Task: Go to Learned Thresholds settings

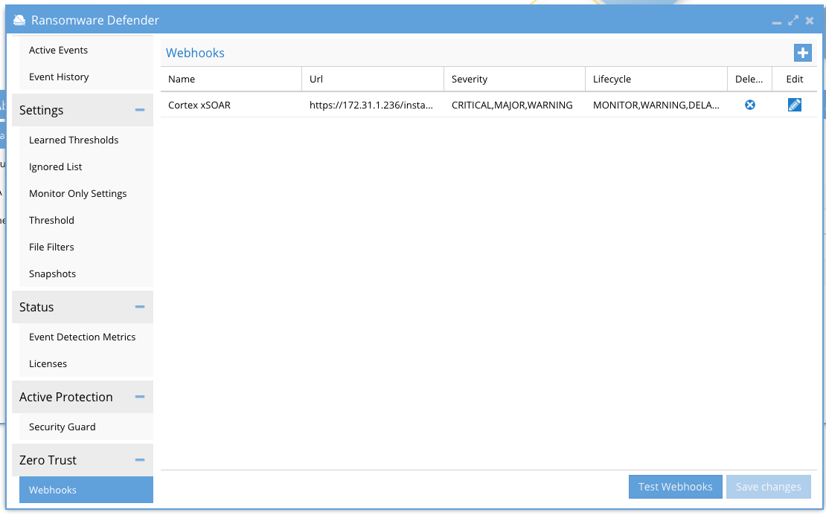Action: coord(74,140)
